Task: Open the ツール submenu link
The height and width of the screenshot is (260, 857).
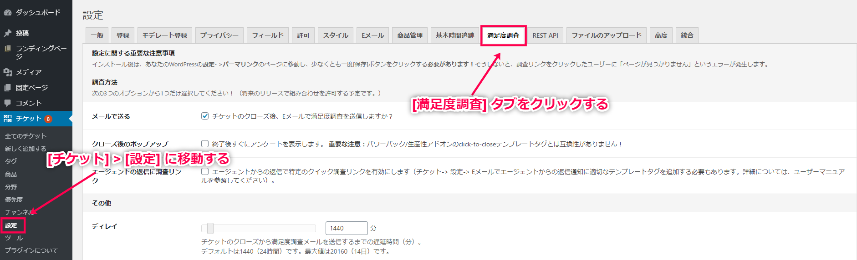Action: pyautogui.click(x=14, y=238)
